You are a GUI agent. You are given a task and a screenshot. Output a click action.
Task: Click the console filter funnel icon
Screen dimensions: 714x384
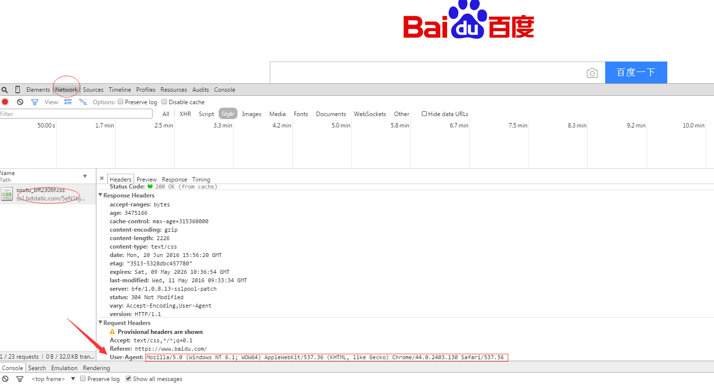click(x=20, y=379)
